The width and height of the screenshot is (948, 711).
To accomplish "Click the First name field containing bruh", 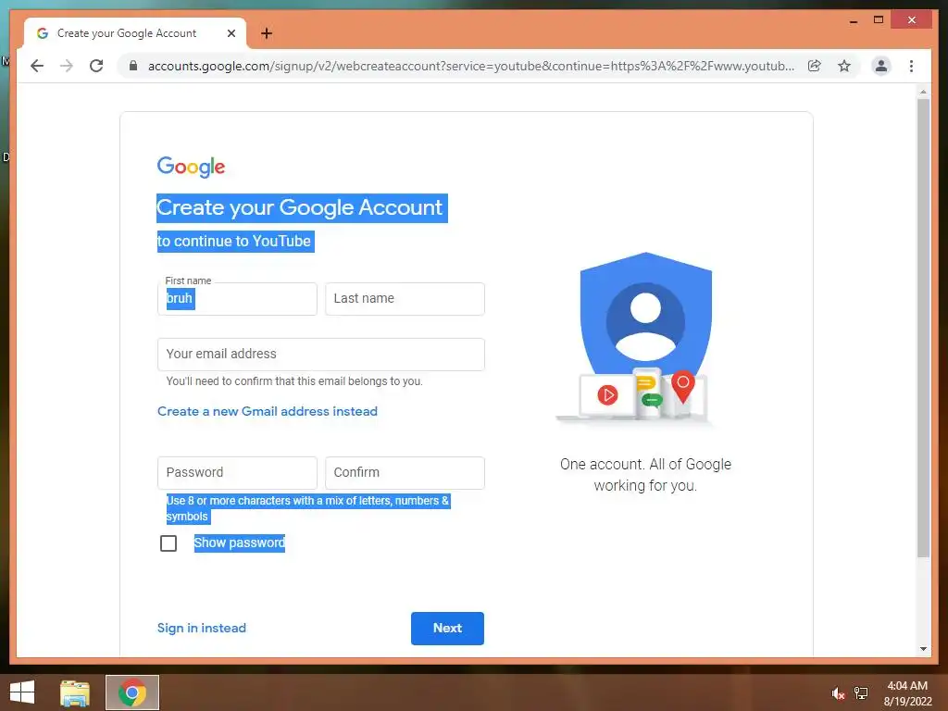I will [x=237, y=299].
